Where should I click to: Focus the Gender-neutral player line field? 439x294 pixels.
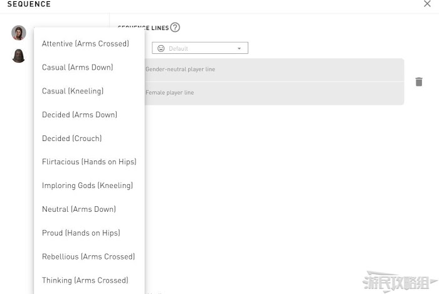pos(274,70)
